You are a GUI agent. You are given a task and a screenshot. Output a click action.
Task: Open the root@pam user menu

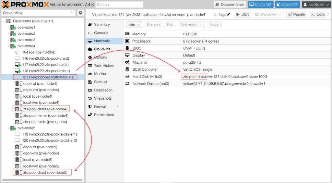[x=316, y=5]
